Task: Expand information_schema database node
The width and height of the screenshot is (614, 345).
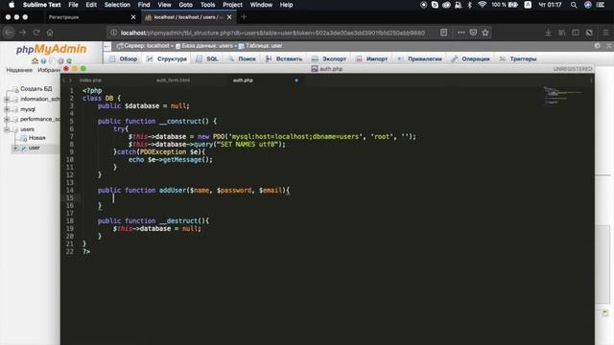Action: (7, 100)
